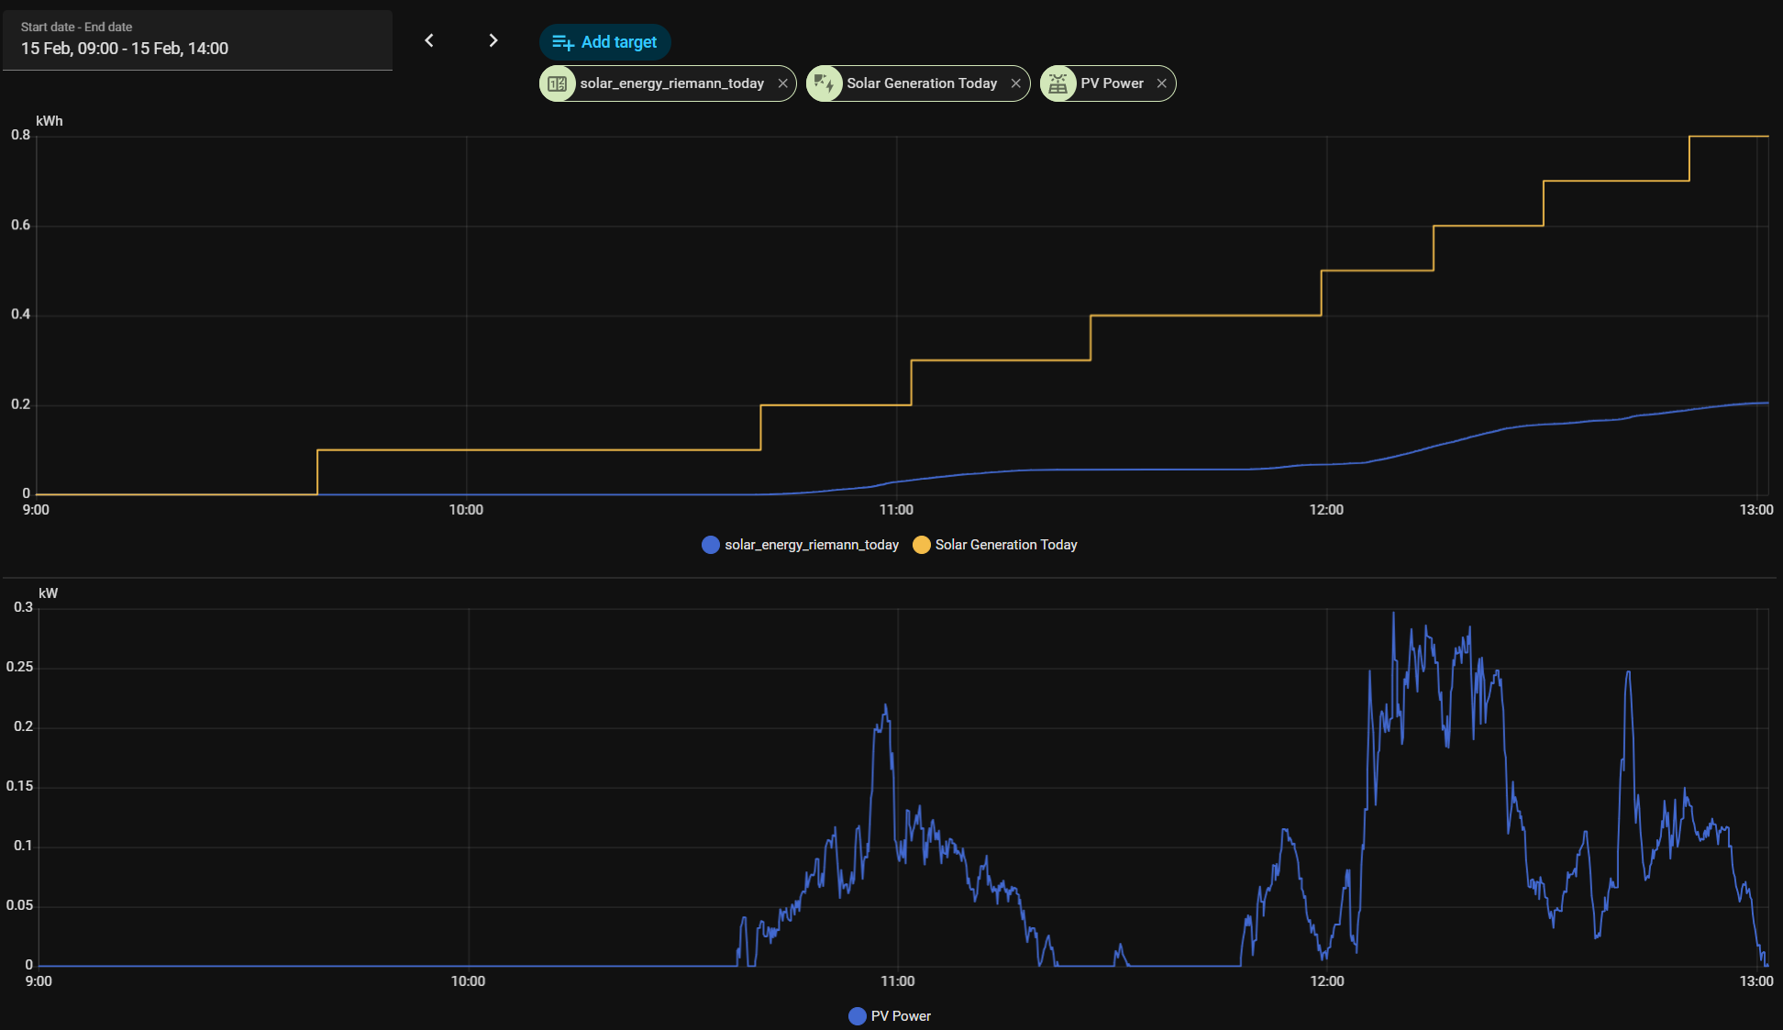
Task: Click the Add target button
Action: pyautogui.click(x=605, y=42)
